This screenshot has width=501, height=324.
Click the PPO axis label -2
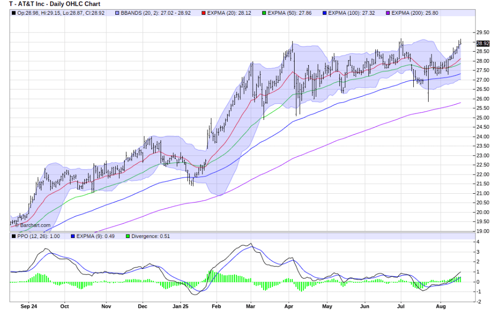pos(479,302)
